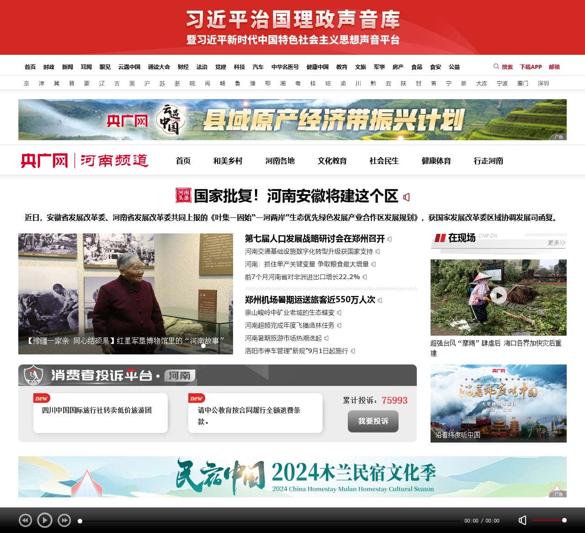The height and width of the screenshot is (533, 585).
Task: Click 更多>> in 在现场 section
Action: [556, 243]
